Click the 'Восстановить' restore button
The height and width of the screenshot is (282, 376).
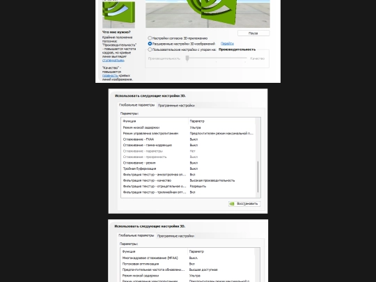click(x=244, y=203)
